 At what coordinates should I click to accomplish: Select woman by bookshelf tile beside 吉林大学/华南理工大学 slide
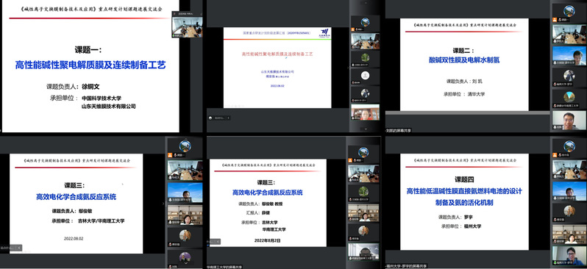[x=185, y=215]
